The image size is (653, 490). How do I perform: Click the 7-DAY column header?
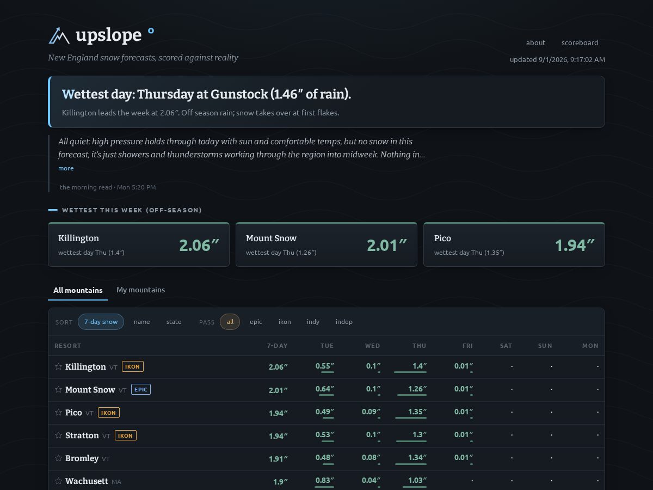tap(278, 346)
